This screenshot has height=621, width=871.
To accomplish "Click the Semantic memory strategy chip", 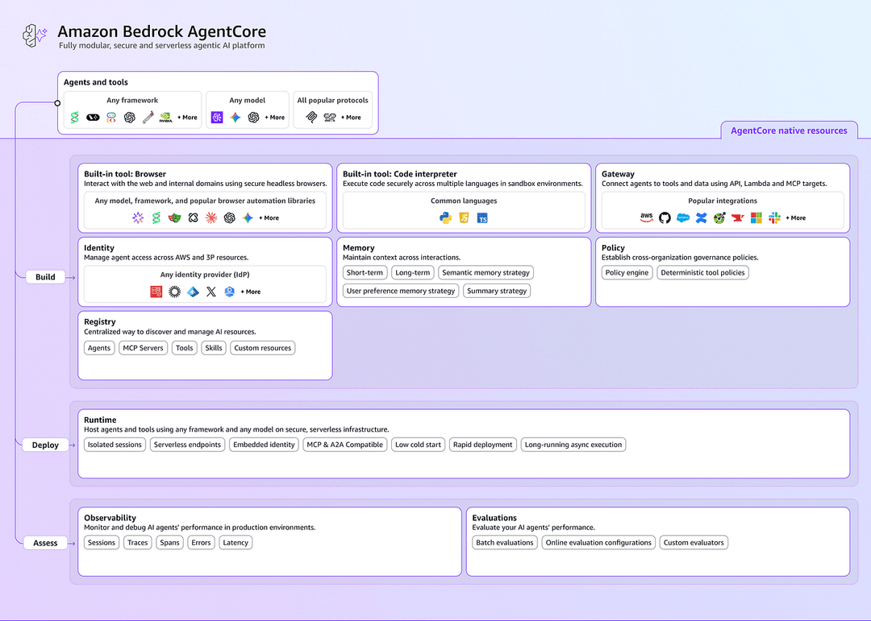I will point(486,272).
